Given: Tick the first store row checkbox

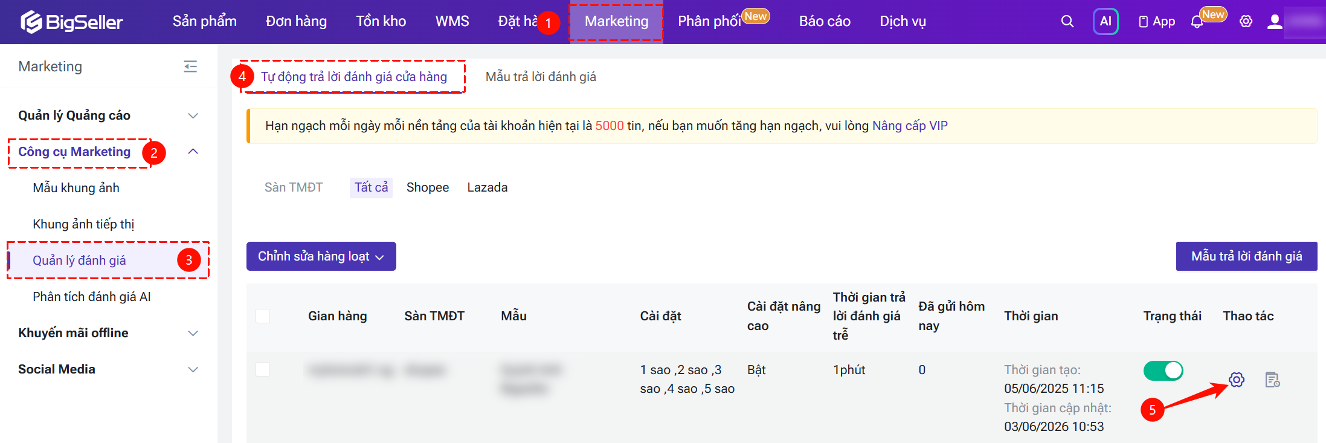Looking at the screenshot, I should pos(263,369).
